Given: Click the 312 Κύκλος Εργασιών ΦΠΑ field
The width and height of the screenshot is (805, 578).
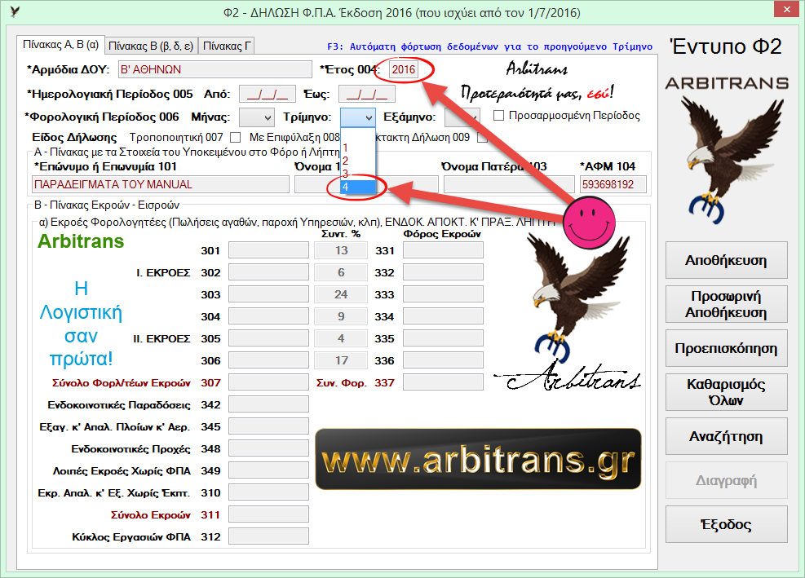Looking at the screenshot, I should point(268,537).
